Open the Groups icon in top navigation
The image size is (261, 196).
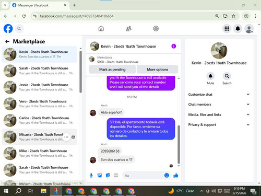[x=156, y=29]
